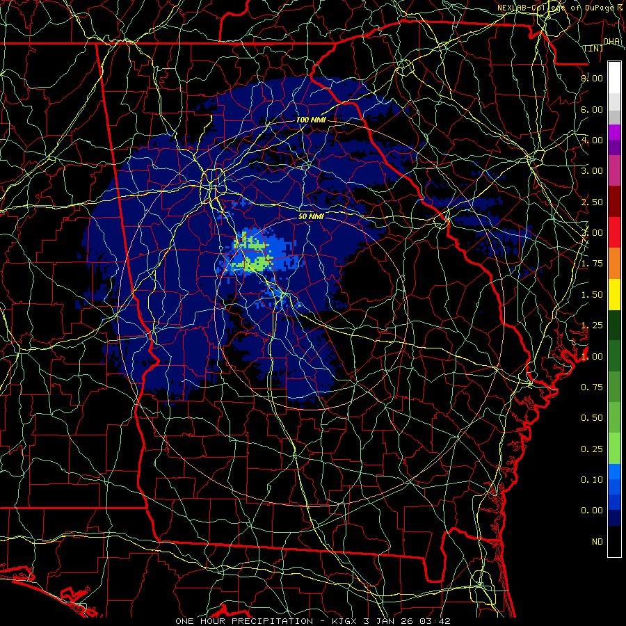Viewport: 626px width, 626px height.
Task: Select the 0.50 legend label
Action: 592,418
